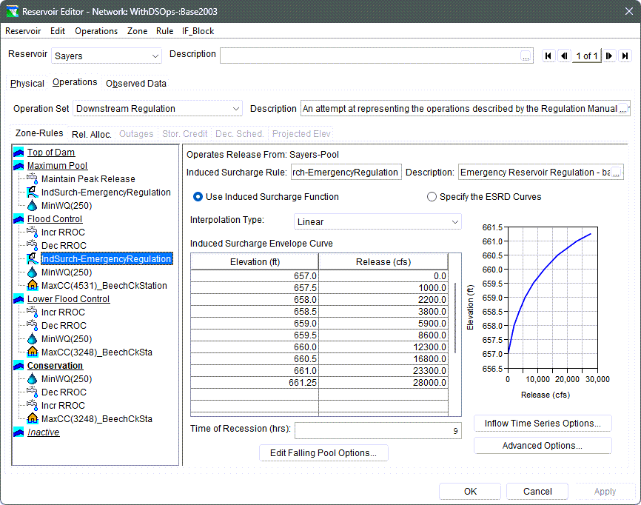Image resolution: width=641 pixels, height=505 pixels.
Task: Click the Top of Dam zone icon
Action: tap(19, 153)
